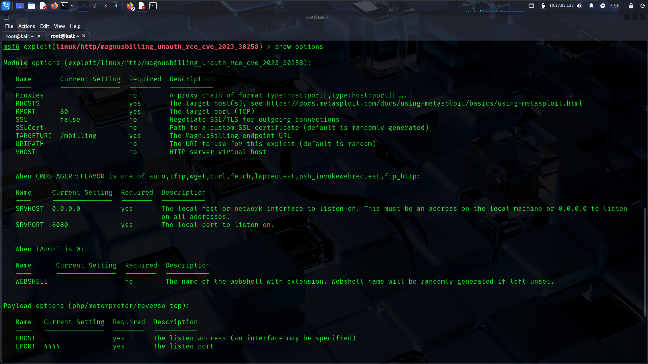648x364 pixels.
Task: Switch to workspace 2
Action: (x=95, y=6)
